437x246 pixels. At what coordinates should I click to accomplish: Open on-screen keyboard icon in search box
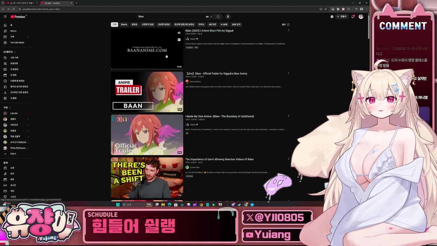coord(207,16)
